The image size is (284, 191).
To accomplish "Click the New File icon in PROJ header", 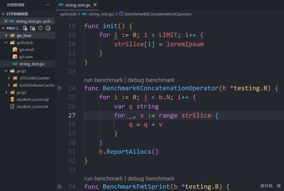I will click(25, 28).
